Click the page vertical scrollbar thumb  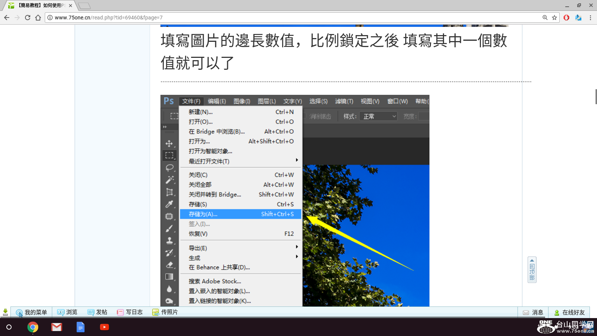click(x=596, y=97)
